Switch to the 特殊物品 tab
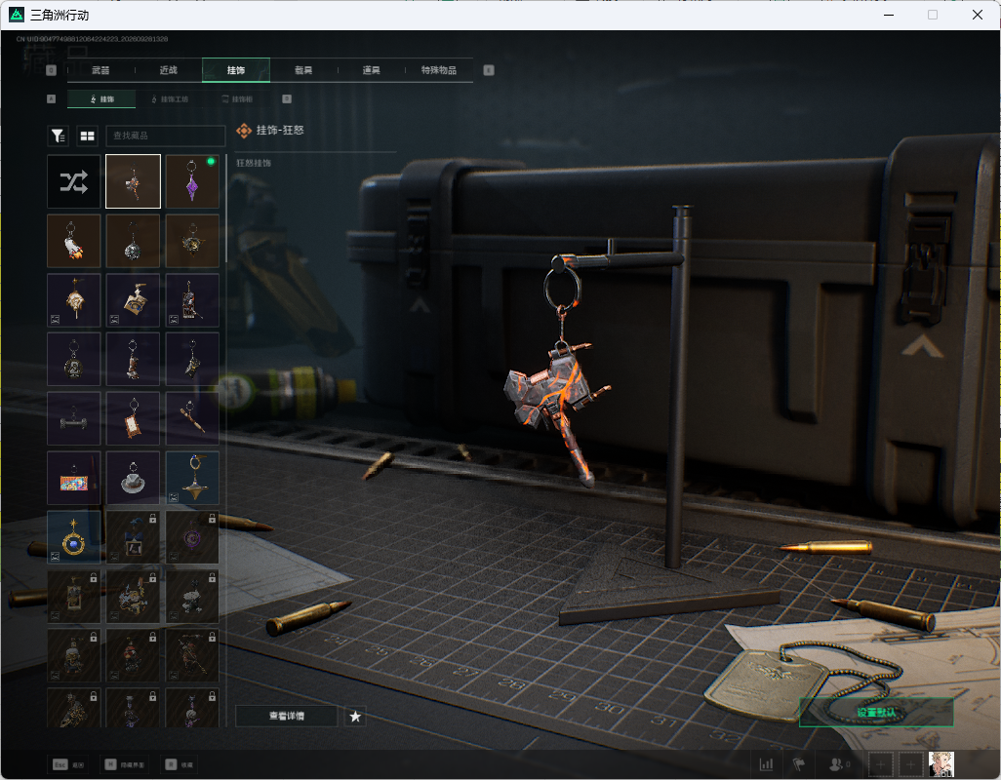Screen dimensions: 1001x780 point(439,70)
